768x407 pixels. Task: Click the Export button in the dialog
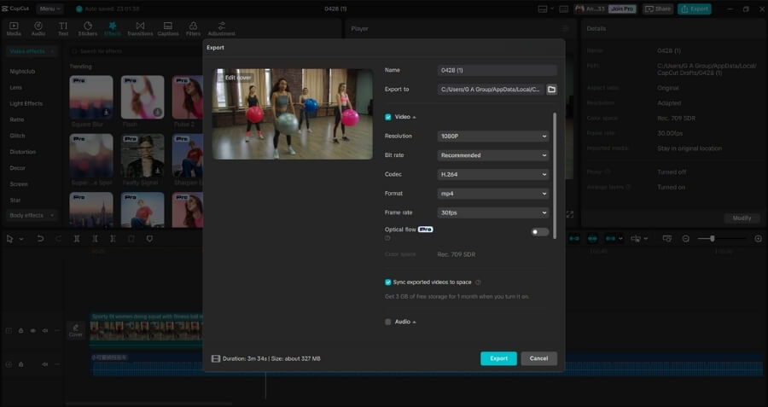pos(498,358)
